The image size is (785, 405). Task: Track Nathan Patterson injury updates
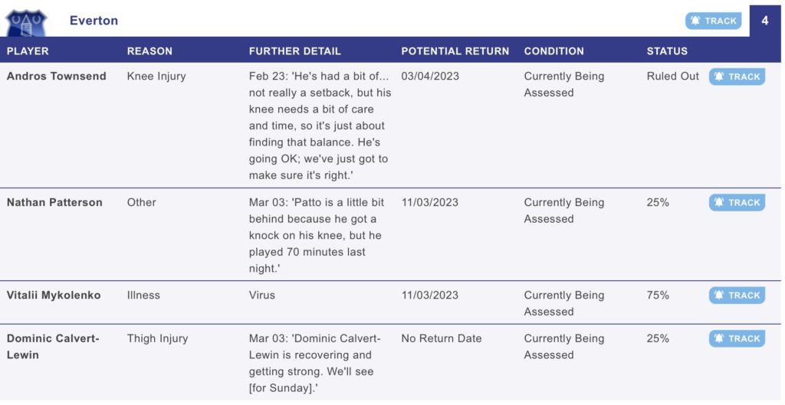tap(737, 202)
